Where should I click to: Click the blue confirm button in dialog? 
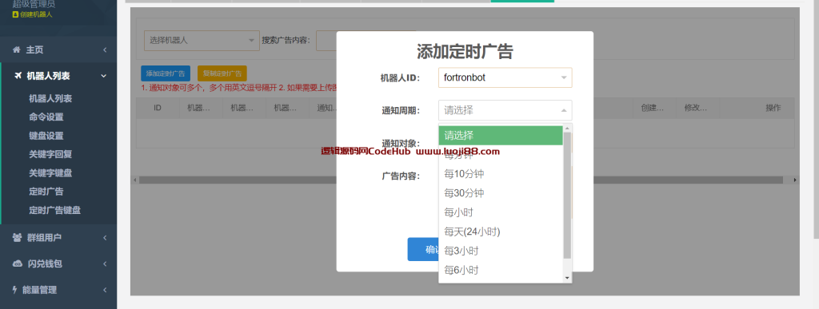(x=423, y=250)
